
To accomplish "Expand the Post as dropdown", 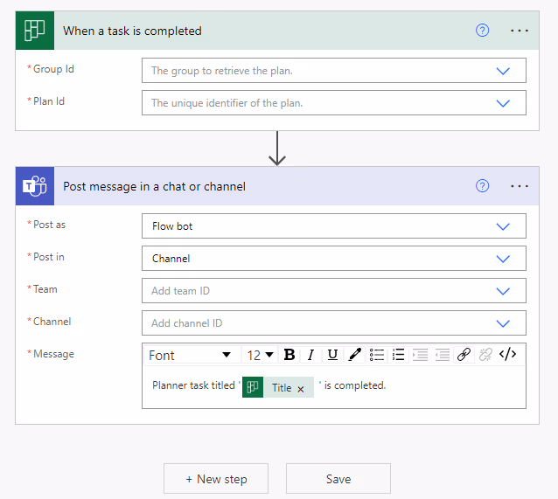I will coord(503,226).
